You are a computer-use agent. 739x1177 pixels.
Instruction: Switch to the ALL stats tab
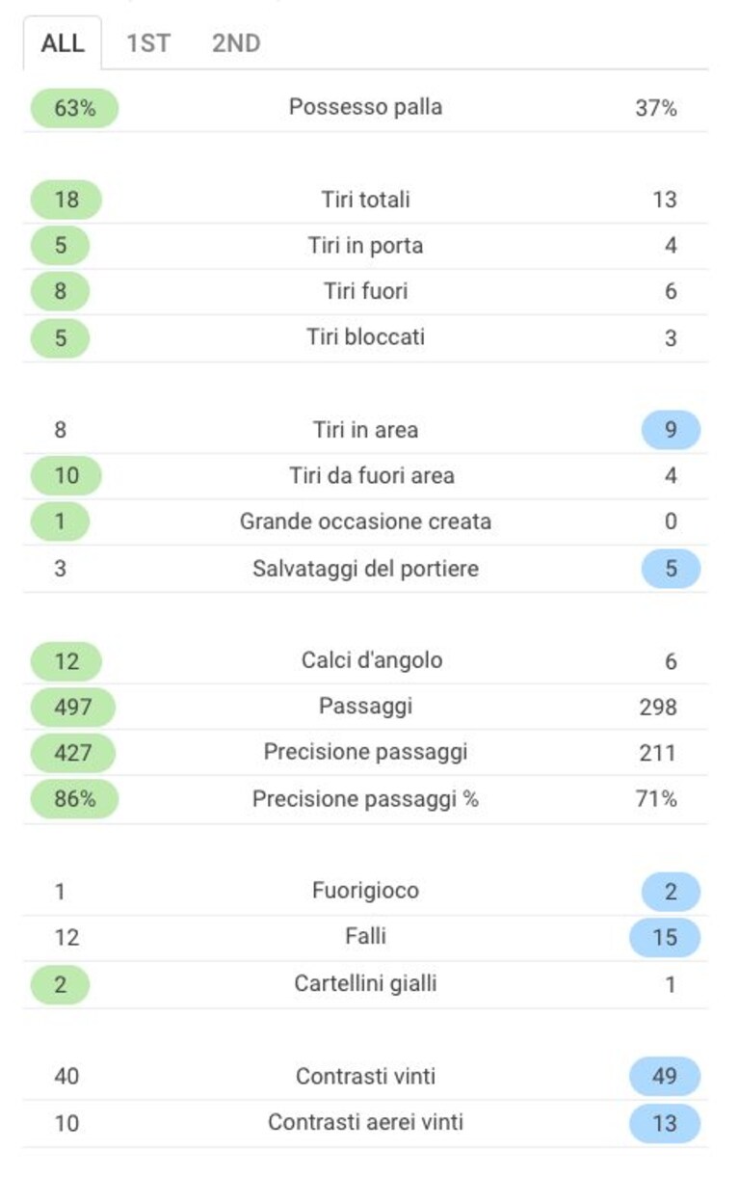[63, 43]
